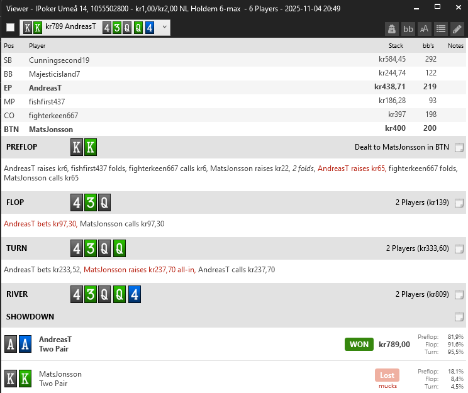The height and width of the screenshot is (393, 468).
Task: Select player Cunningsecond19 in SB row
Action: [x=59, y=60]
